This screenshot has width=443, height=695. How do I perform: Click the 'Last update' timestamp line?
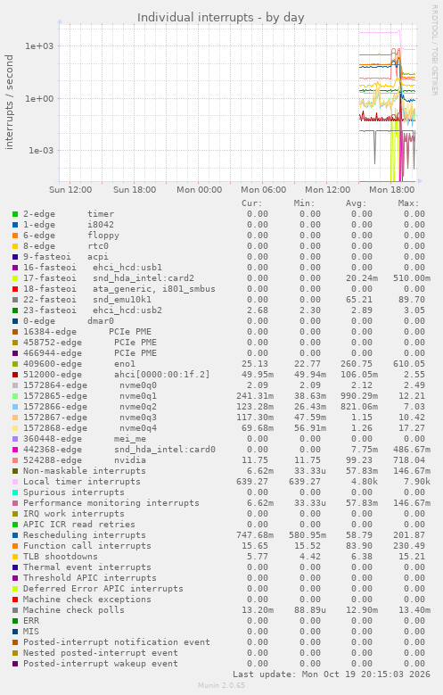coord(332,674)
